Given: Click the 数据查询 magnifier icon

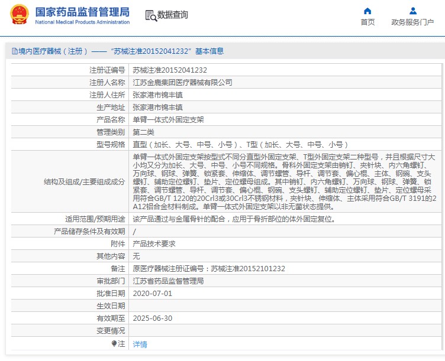Looking at the screenshot, I should (150, 15).
